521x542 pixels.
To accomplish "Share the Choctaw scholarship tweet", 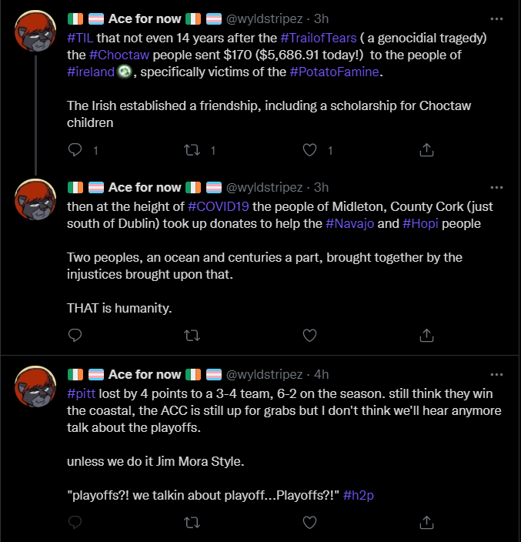I will tap(426, 150).
